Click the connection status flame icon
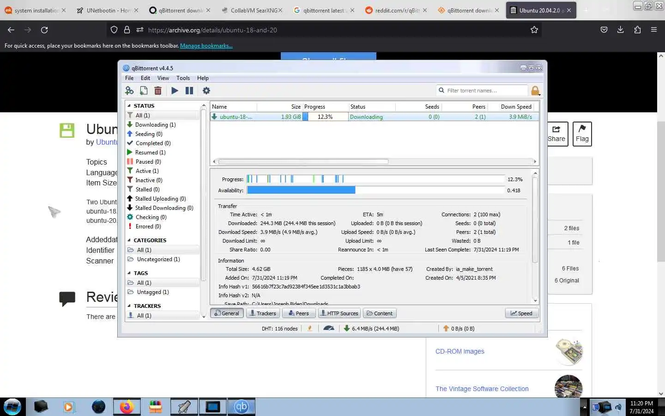This screenshot has width=665, height=416. coord(310,328)
